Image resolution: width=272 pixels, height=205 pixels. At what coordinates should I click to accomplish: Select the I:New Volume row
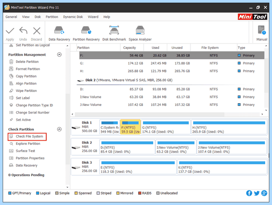click(x=172, y=97)
